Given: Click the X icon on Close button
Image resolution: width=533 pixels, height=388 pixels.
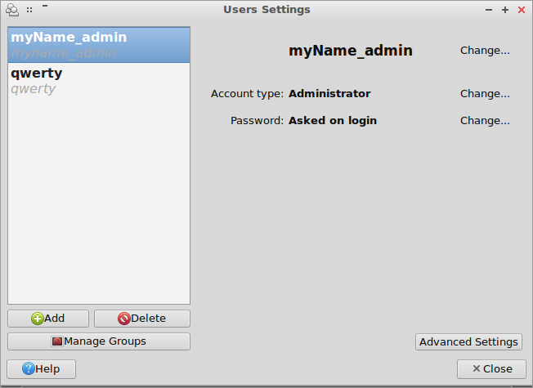Looking at the screenshot, I should (477, 368).
